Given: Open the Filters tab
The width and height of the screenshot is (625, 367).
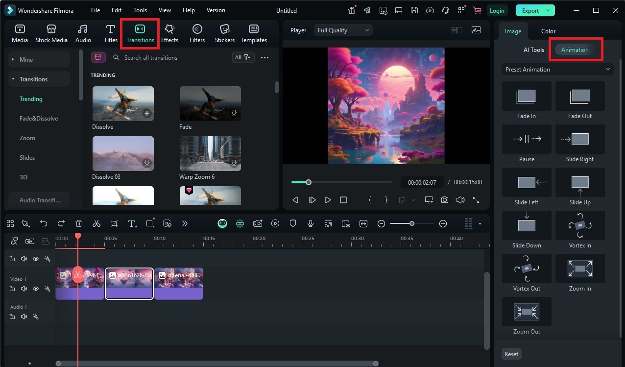Looking at the screenshot, I should click(197, 34).
